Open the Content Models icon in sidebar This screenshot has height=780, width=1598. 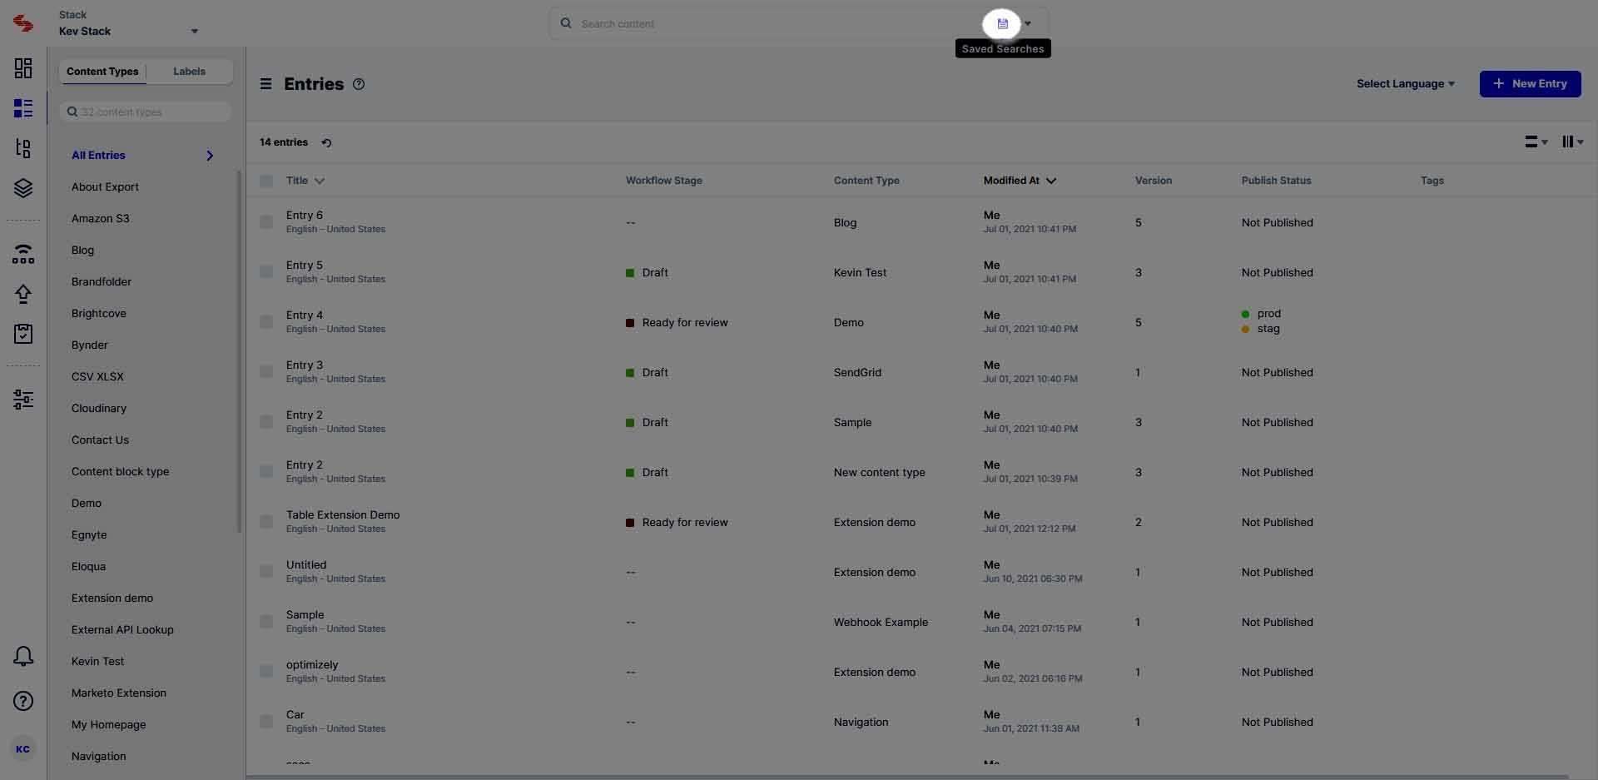tap(23, 148)
